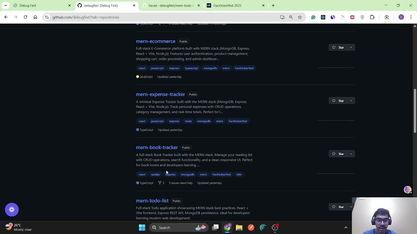
Task: Star the mern-book-tracker repository
Action: pyautogui.click(x=338, y=154)
